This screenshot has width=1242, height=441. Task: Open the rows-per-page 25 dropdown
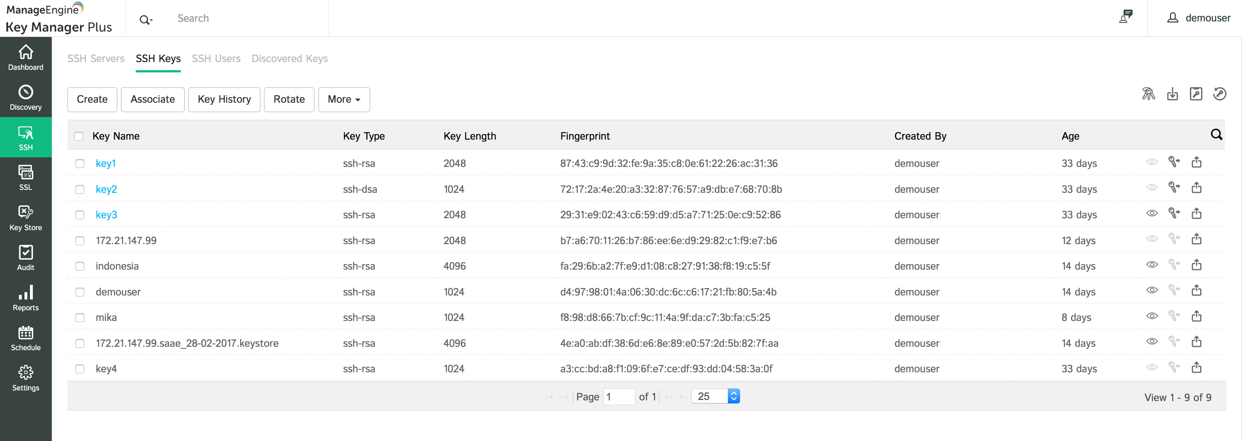tap(716, 396)
